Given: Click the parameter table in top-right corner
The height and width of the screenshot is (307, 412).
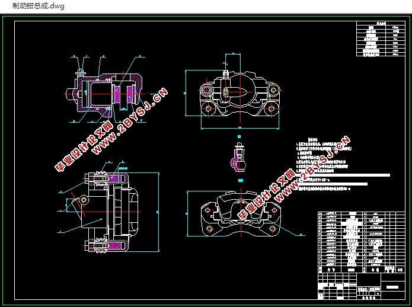Looking at the screenshot, I should [x=381, y=39].
